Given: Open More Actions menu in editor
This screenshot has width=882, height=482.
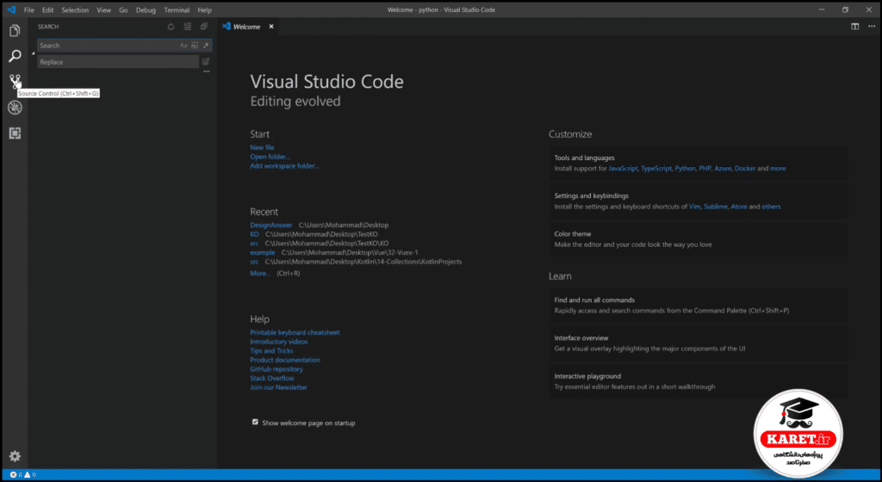Looking at the screenshot, I should tap(872, 27).
